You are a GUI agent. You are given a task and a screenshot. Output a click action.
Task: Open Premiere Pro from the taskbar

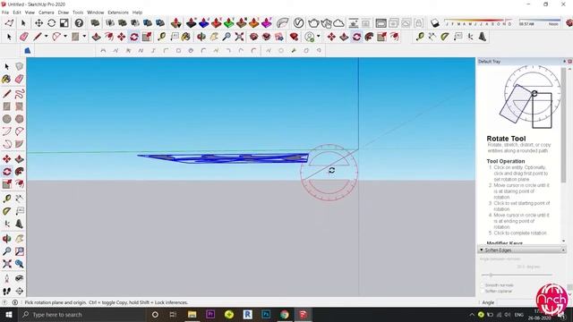pyautogui.click(x=210, y=315)
